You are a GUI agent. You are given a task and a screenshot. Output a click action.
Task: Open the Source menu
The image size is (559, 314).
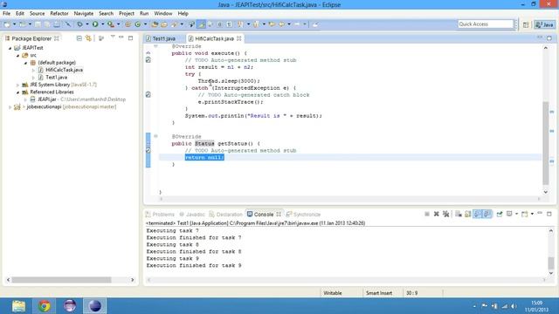pyautogui.click(x=37, y=14)
